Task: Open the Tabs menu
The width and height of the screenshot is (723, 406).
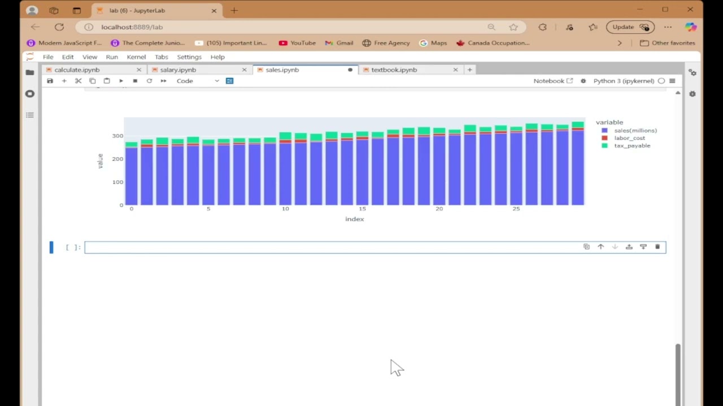Action: point(162,57)
